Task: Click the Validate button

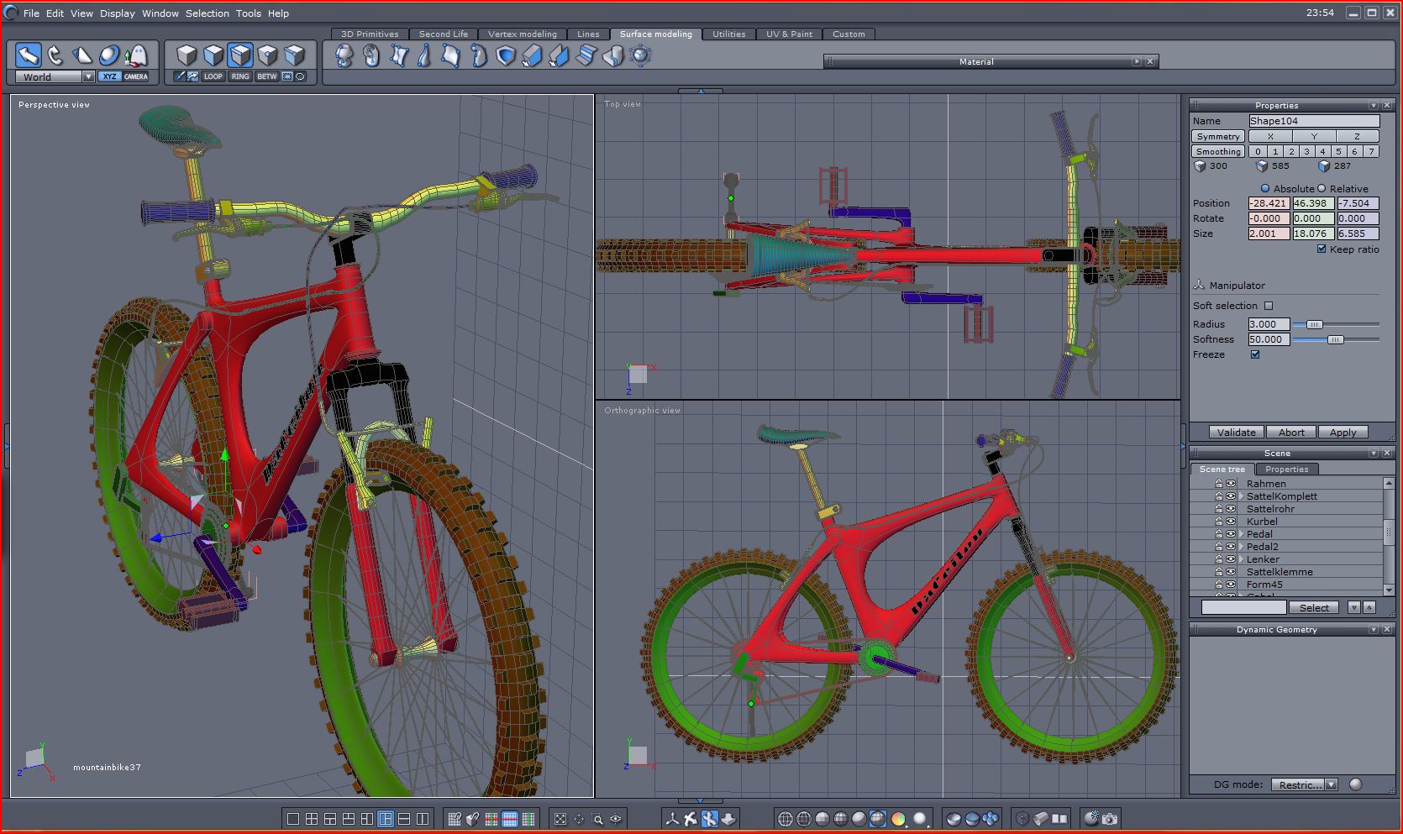Action: click(1237, 433)
